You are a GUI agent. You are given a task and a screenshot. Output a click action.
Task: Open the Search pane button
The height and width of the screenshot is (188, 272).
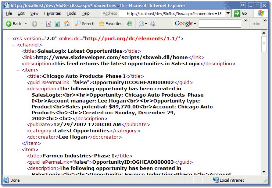point(85,24)
